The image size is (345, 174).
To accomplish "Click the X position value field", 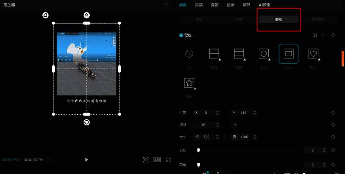I will (x=206, y=113).
